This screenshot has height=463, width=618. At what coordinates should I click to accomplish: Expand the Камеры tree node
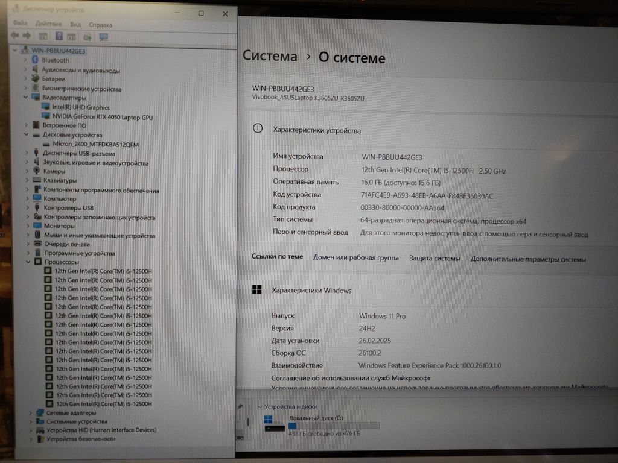[x=27, y=171]
